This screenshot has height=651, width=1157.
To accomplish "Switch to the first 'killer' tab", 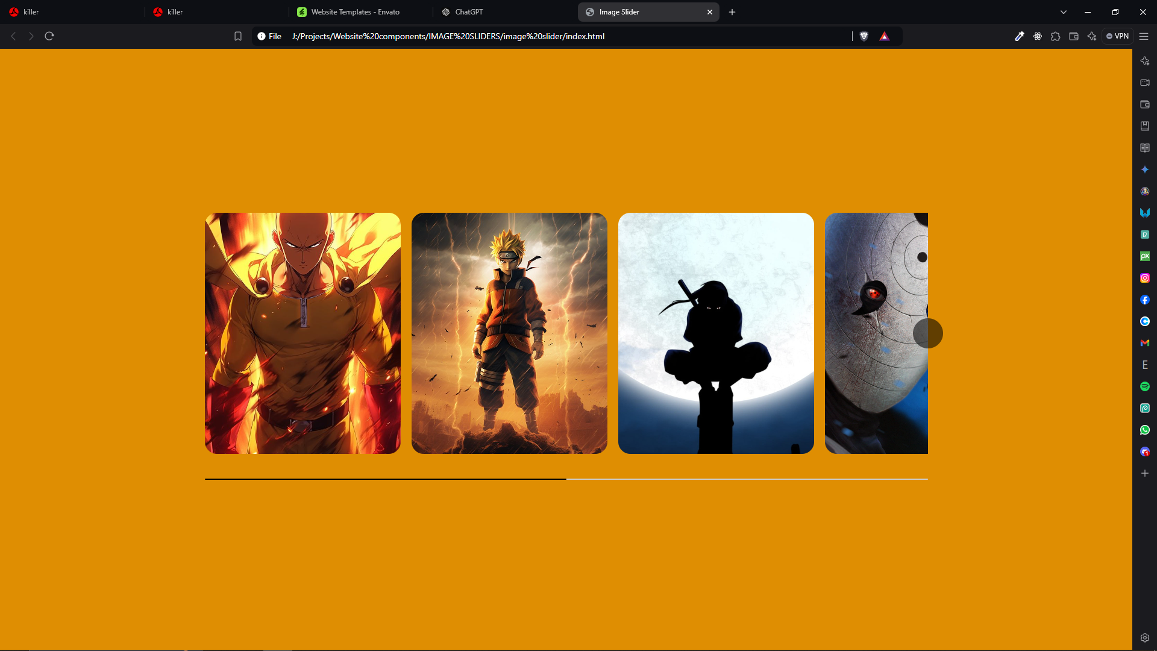I will [72, 12].
